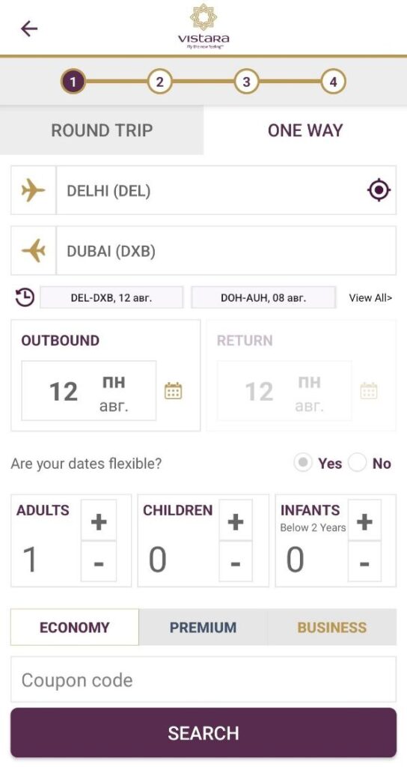
Task: Decrease children count with minus
Action: [x=236, y=562]
